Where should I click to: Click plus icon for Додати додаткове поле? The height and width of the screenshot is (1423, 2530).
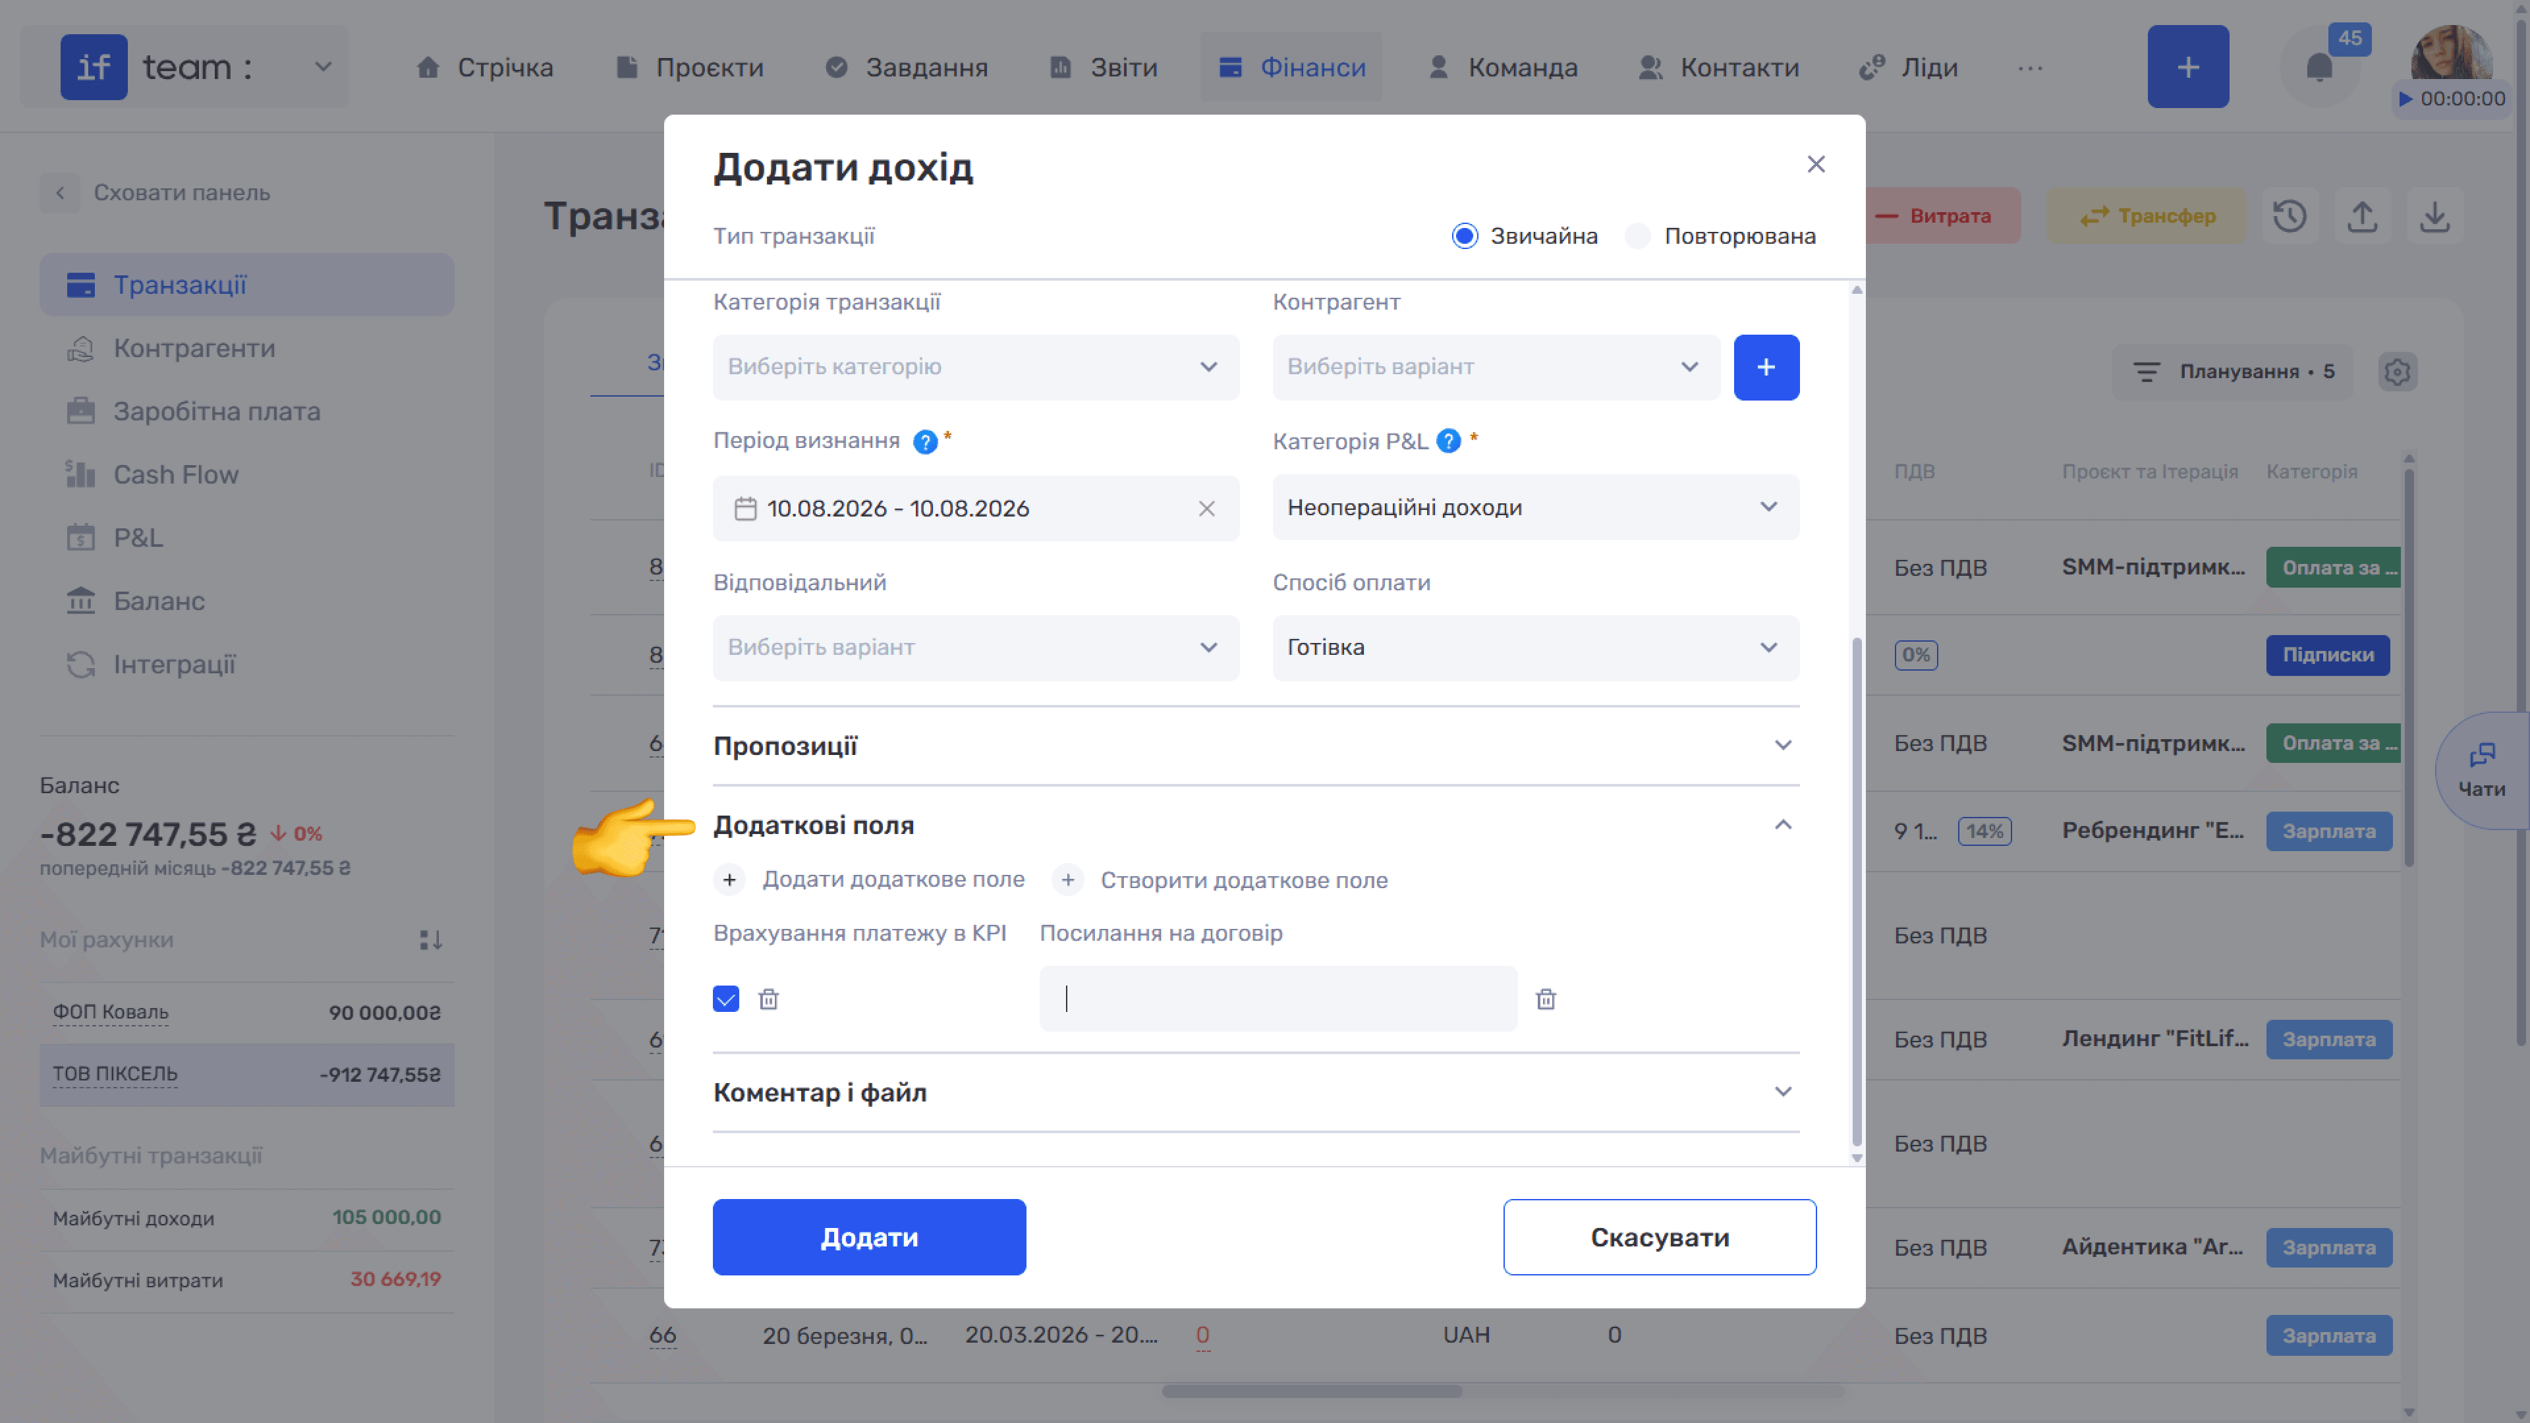tap(730, 880)
